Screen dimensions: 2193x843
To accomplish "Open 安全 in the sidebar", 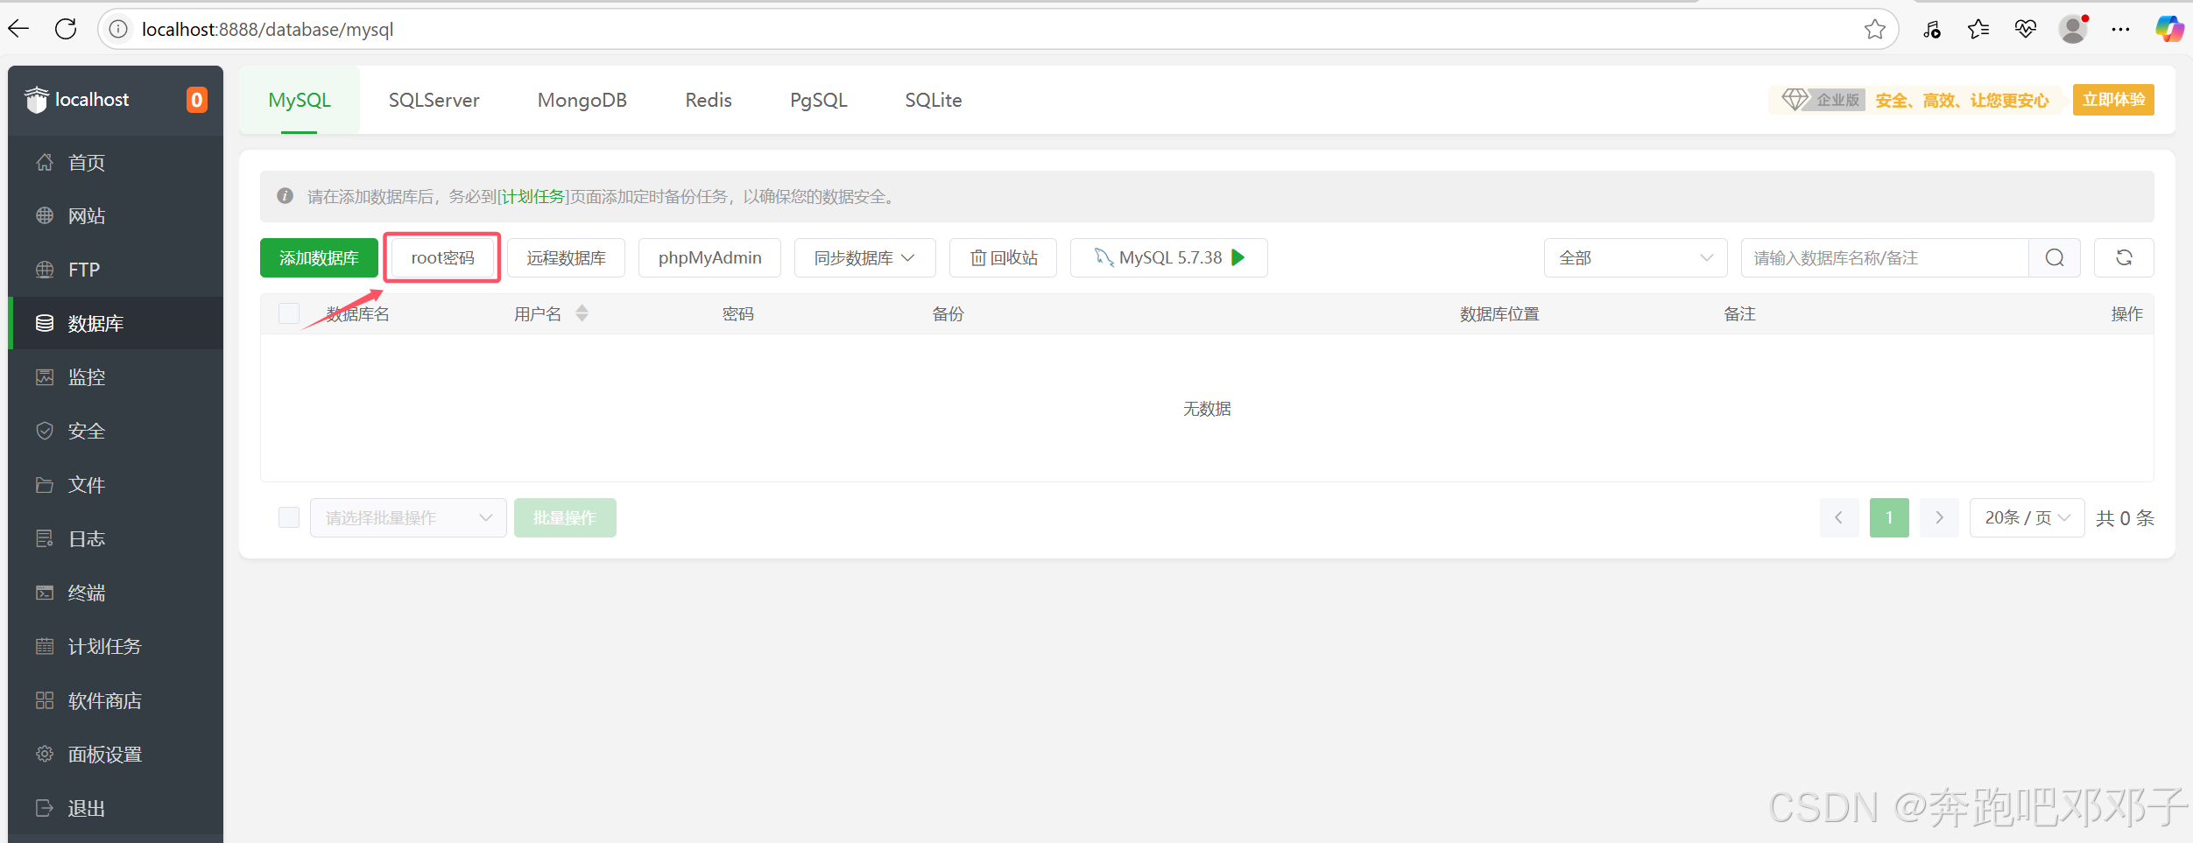I will (x=116, y=432).
